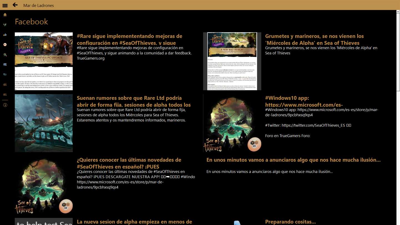Click the #Windows10 app post thumbnail

click(x=232, y=123)
